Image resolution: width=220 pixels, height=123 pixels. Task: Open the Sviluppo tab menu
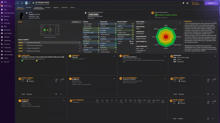(x=49, y=8)
